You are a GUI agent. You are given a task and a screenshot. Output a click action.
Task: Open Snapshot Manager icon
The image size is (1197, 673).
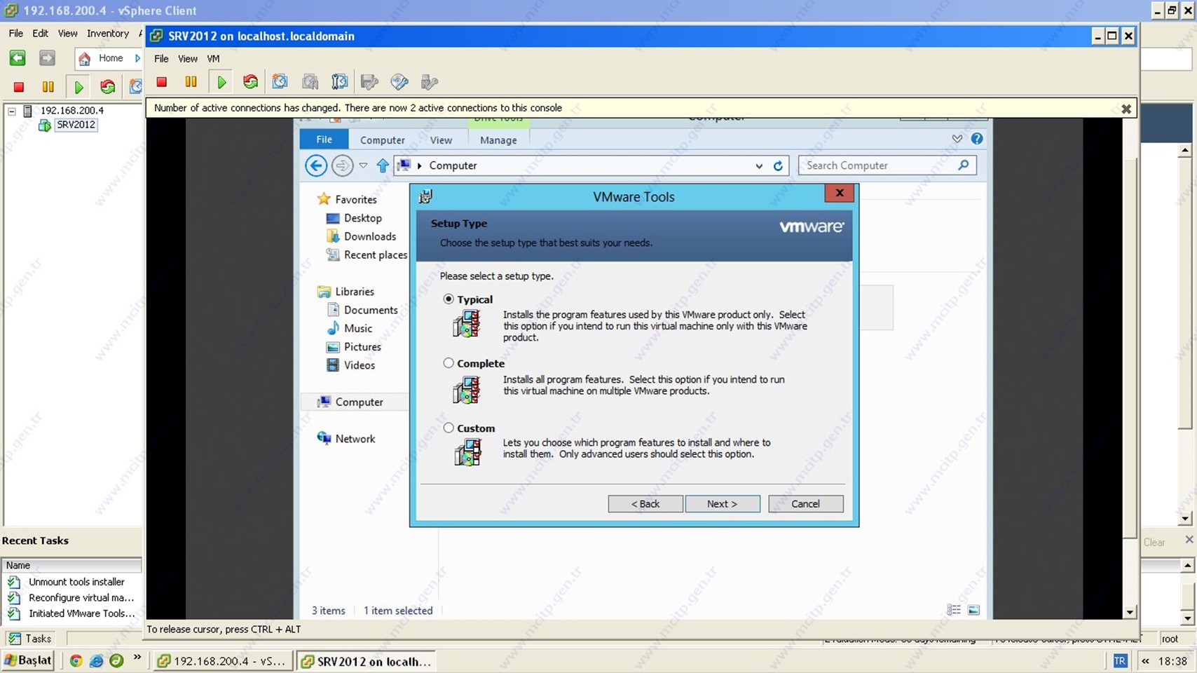tap(340, 82)
